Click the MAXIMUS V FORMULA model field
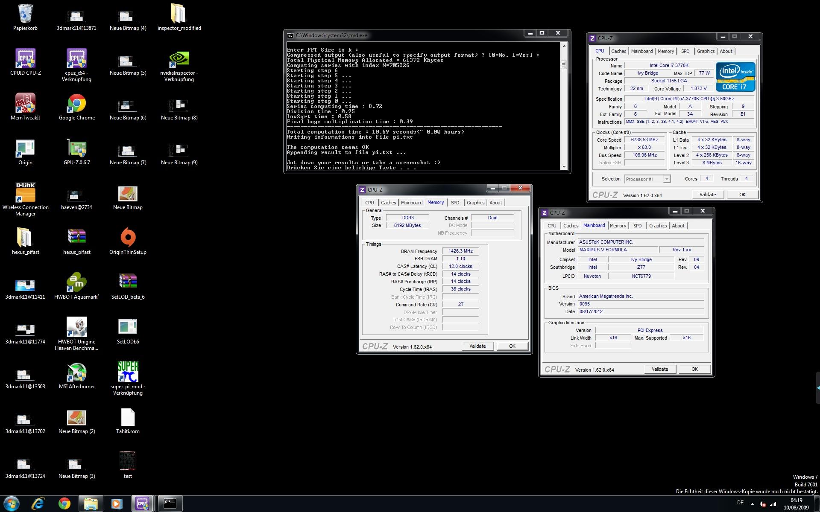820x512 pixels. pyautogui.click(x=618, y=250)
